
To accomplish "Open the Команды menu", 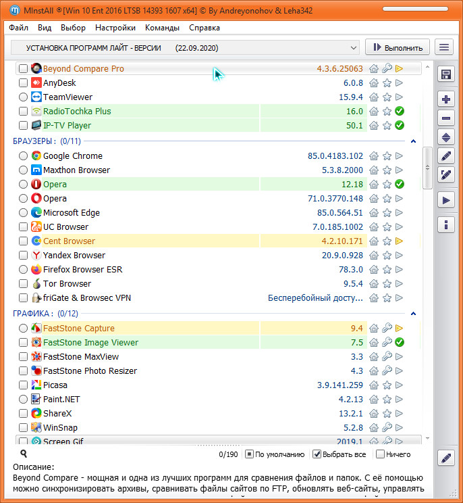I will coord(162,28).
